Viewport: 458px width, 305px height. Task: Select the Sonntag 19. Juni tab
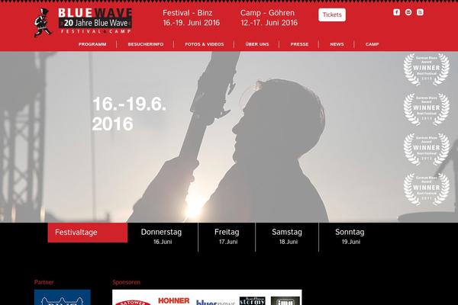click(x=350, y=236)
